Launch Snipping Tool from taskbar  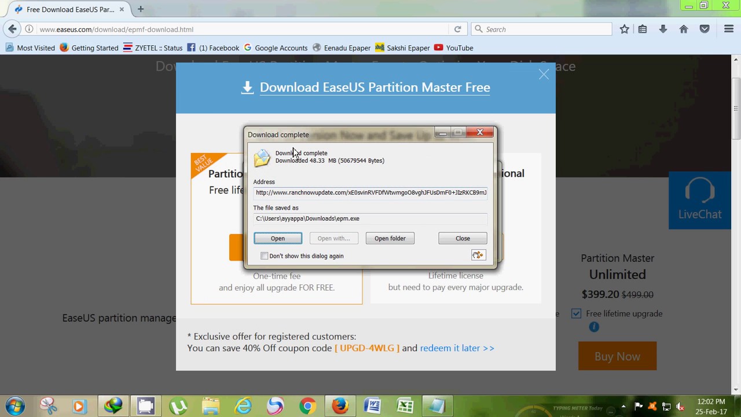click(x=49, y=406)
